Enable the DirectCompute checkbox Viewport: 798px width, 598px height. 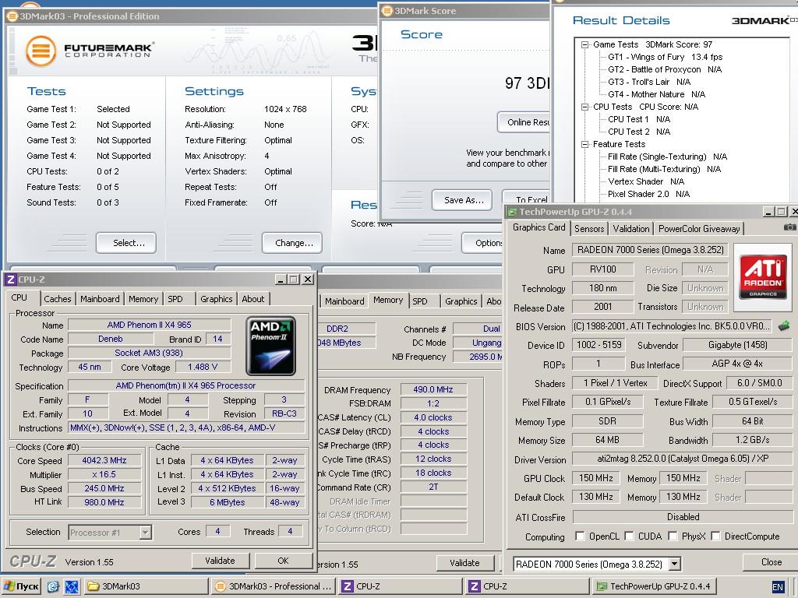click(715, 536)
